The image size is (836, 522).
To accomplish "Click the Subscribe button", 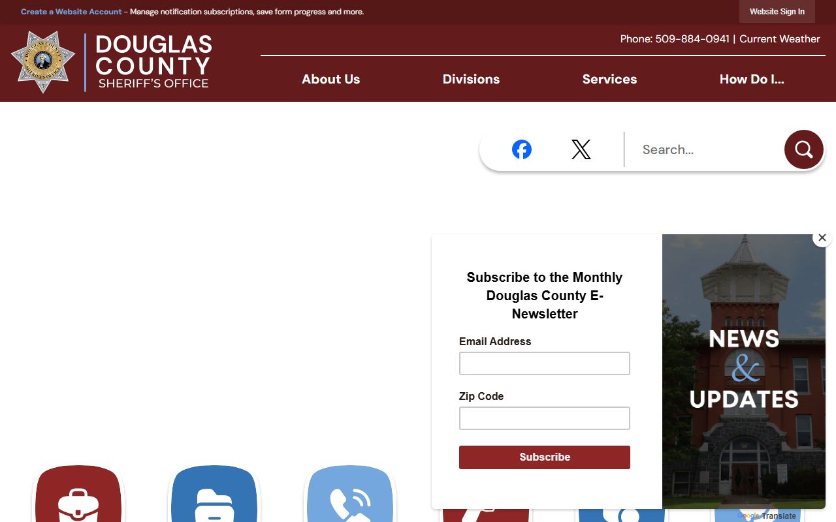I will [544, 457].
